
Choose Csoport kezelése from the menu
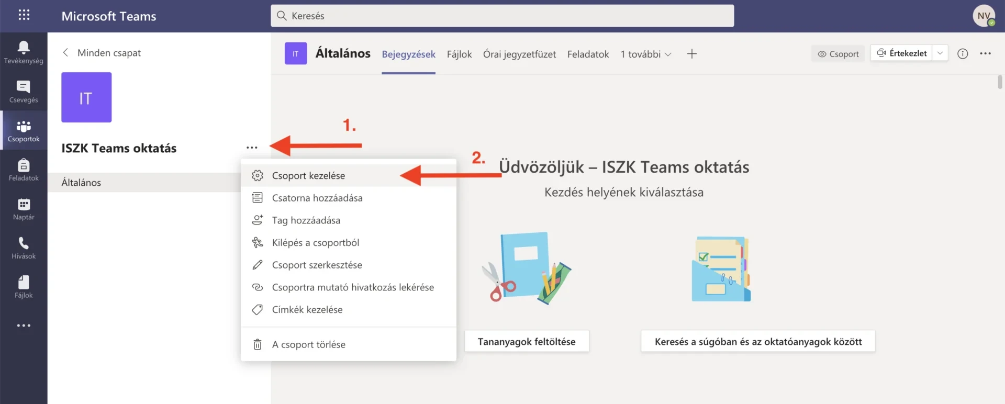[x=349, y=175]
